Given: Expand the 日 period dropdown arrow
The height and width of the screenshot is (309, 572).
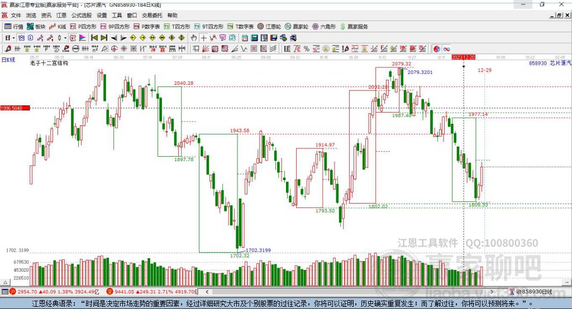Looking at the screenshot, I should coord(14,38).
